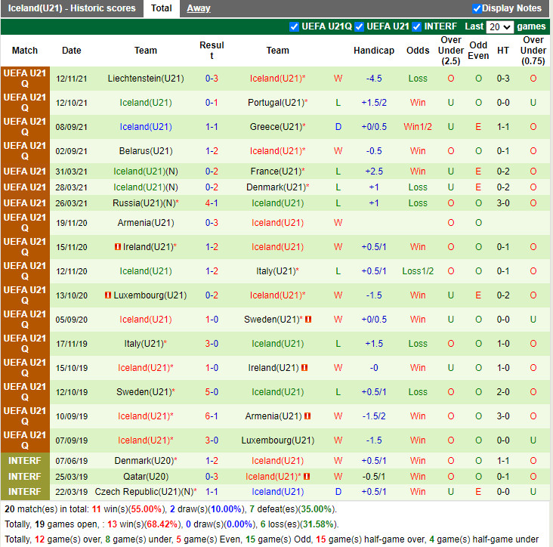Click the Handicap column header
This screenshot has width=553, height=547.
(x=373, y=51)
